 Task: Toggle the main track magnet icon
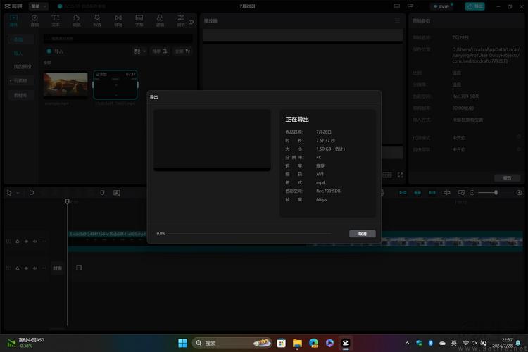click(403, 193)
